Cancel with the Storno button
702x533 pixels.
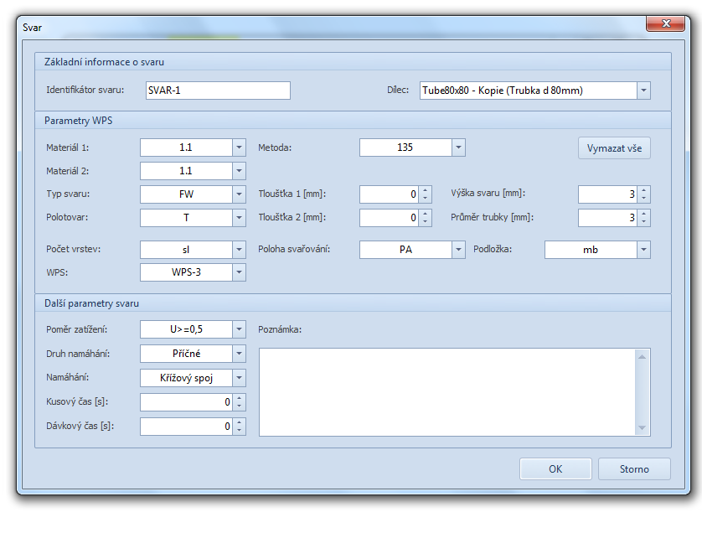pos(634,469)
